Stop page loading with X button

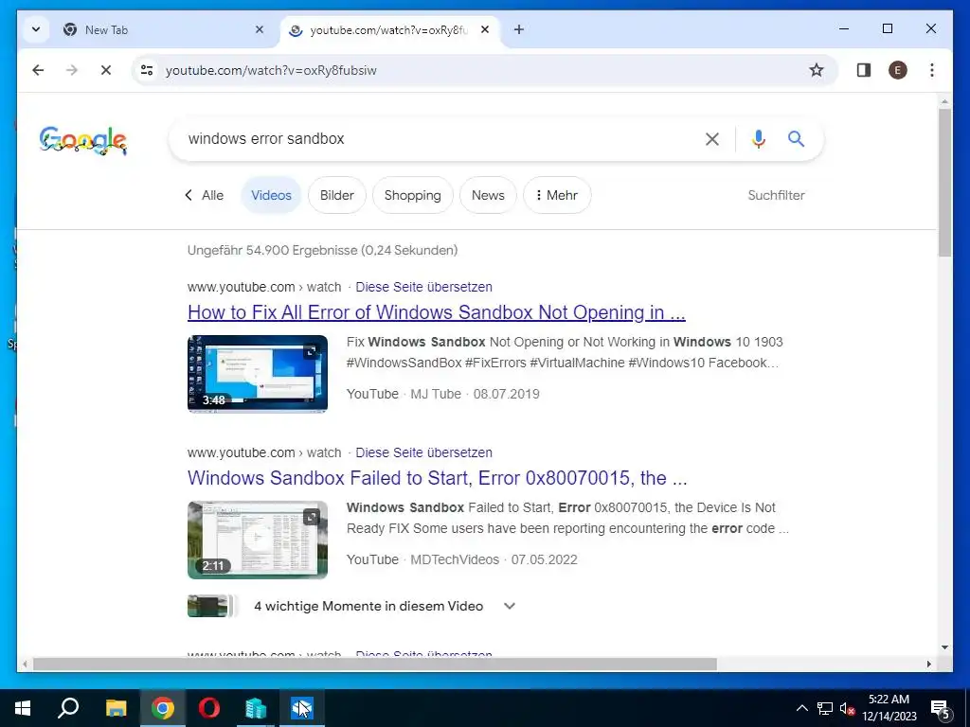106,70
